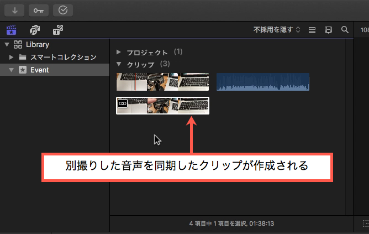Screen dimensions: 369x234
Task: Click the スマートコレクション folder icon
Action: click(x=23, y=57)
